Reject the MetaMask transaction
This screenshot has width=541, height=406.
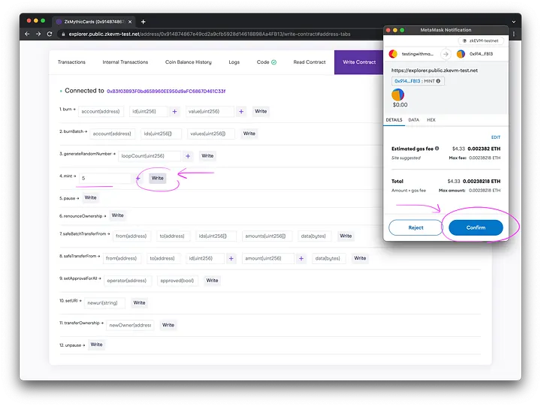(x=416, y=227)
